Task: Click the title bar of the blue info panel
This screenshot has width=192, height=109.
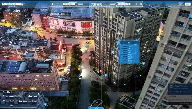Action: tap(129, 43)
